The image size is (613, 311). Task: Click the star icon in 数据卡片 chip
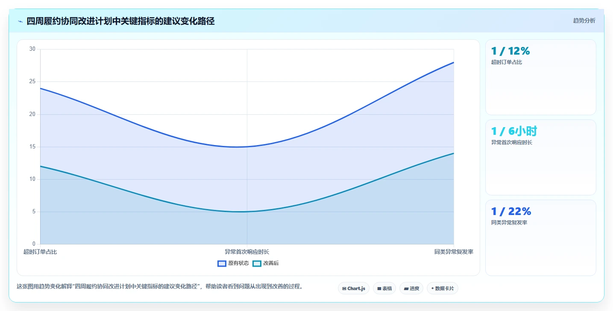click(432, 288)
